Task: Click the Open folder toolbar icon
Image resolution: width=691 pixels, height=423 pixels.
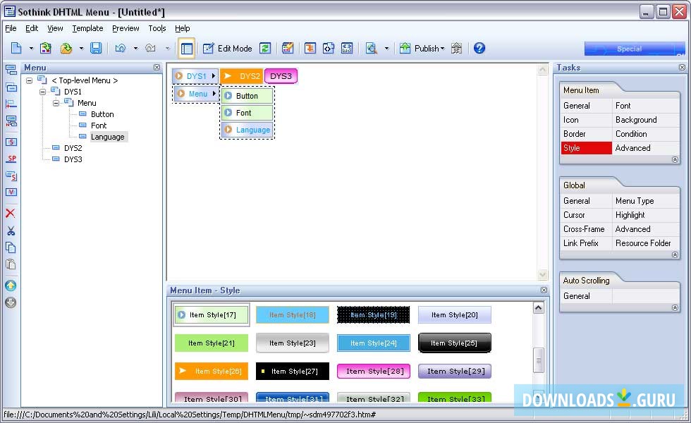Action: [66, 48]
